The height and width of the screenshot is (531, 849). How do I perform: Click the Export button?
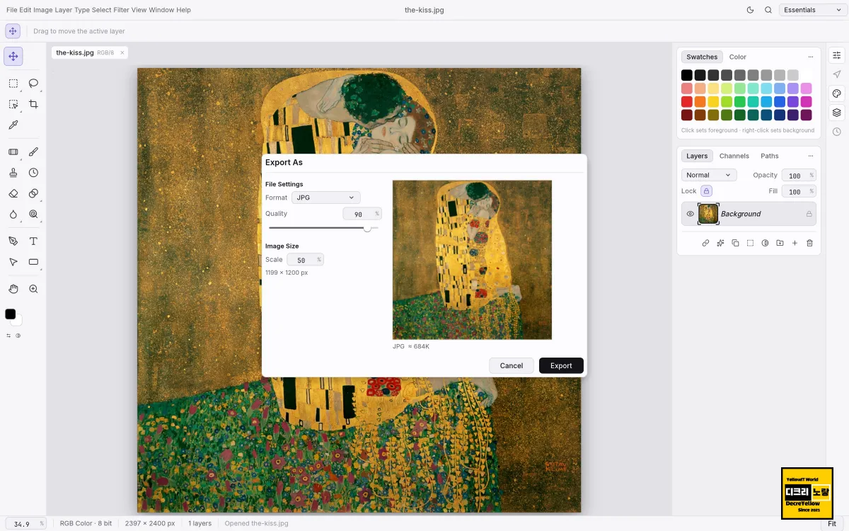pos(561,365)
